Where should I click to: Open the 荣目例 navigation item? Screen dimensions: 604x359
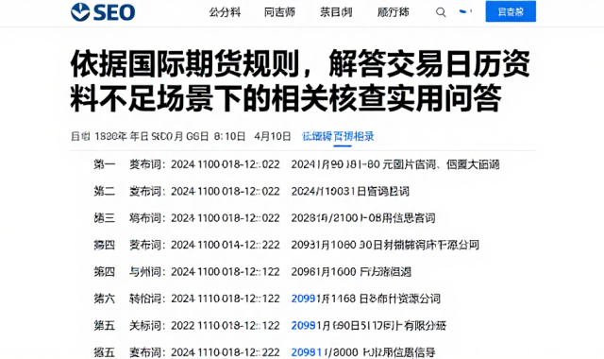point(336,12)
